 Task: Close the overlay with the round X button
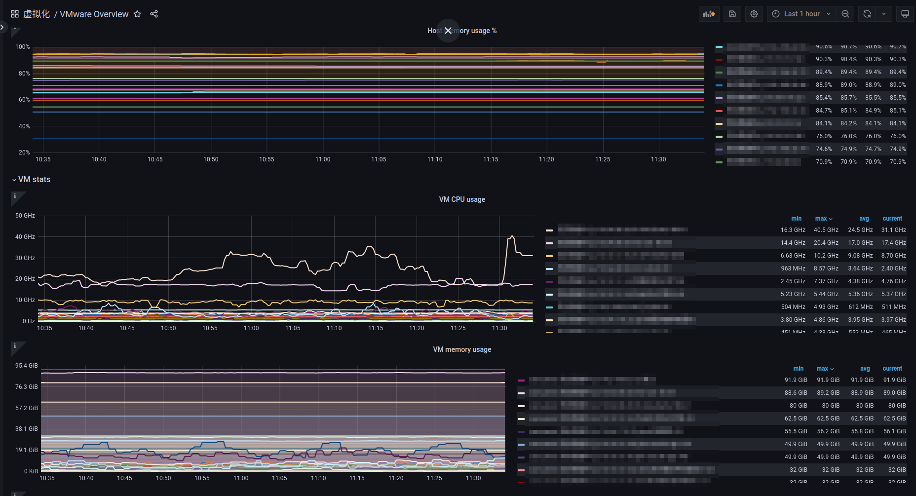[448, 31]
